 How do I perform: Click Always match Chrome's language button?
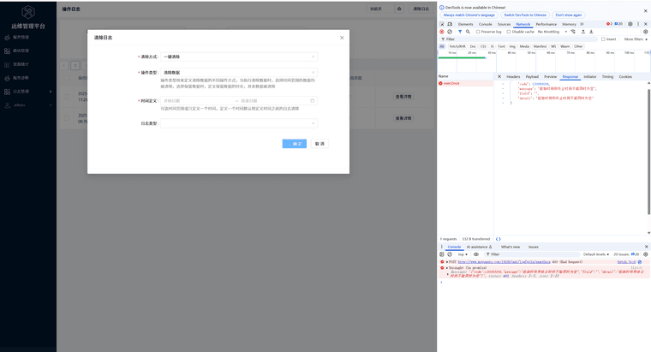[469, 15]
